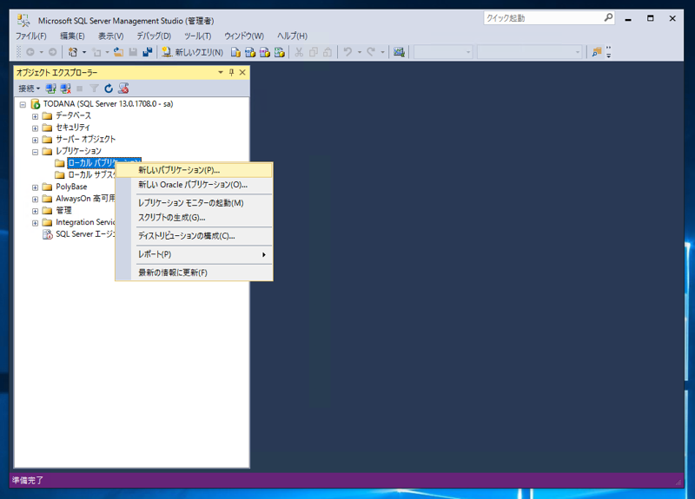Screen dimensions: 695x499
Task: Click the filter funnel icon
Action: coord(94,89)
